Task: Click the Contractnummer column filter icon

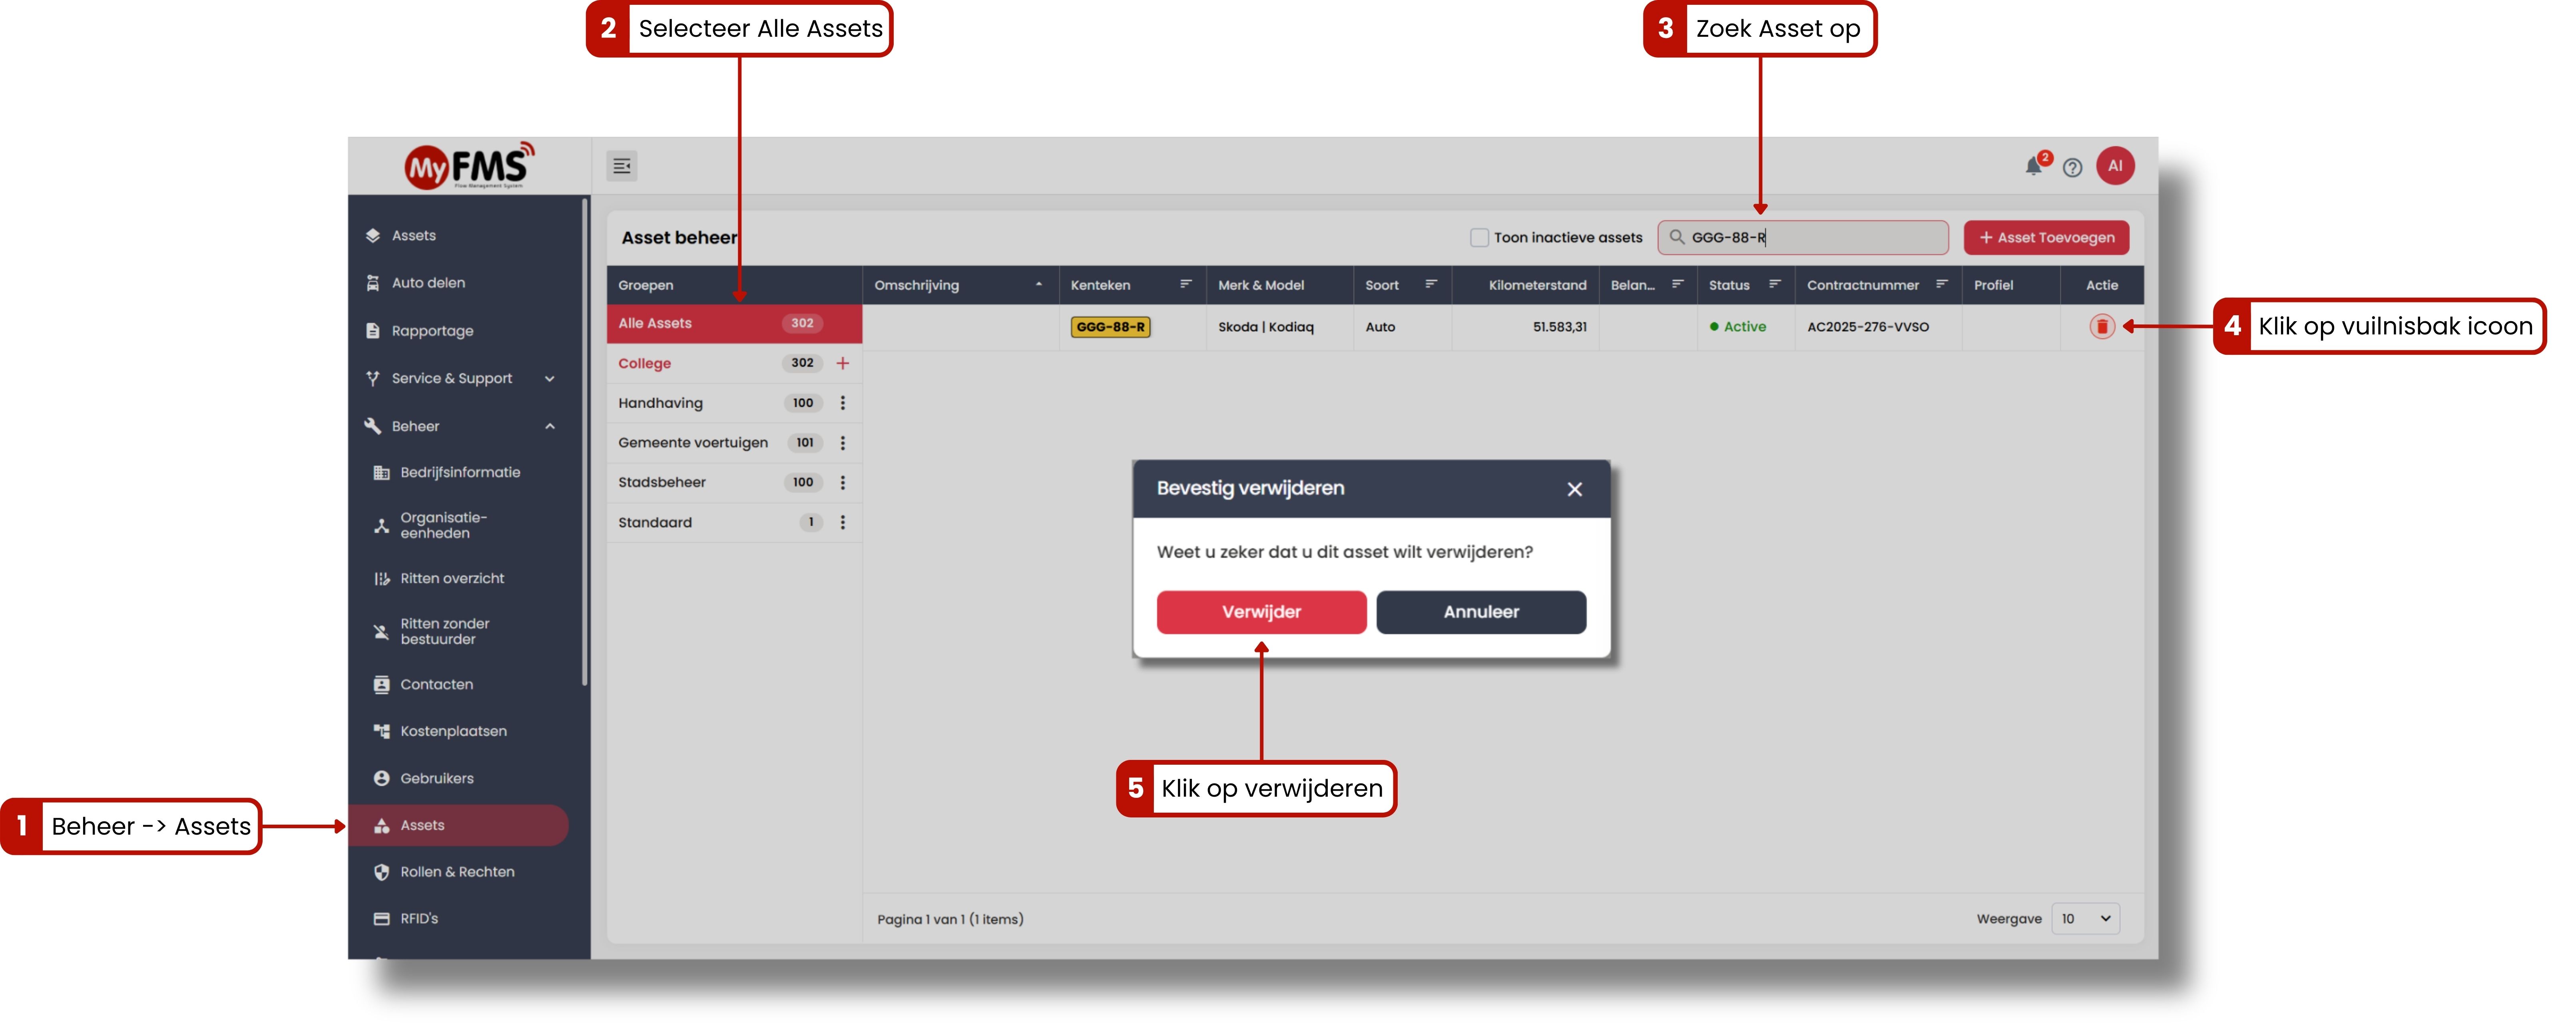Action: [1942, 284]
